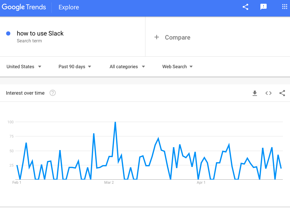Click the Compare button
Image resolution: width=290 pixels, height=208 pixels.
(x=178, y=37)
